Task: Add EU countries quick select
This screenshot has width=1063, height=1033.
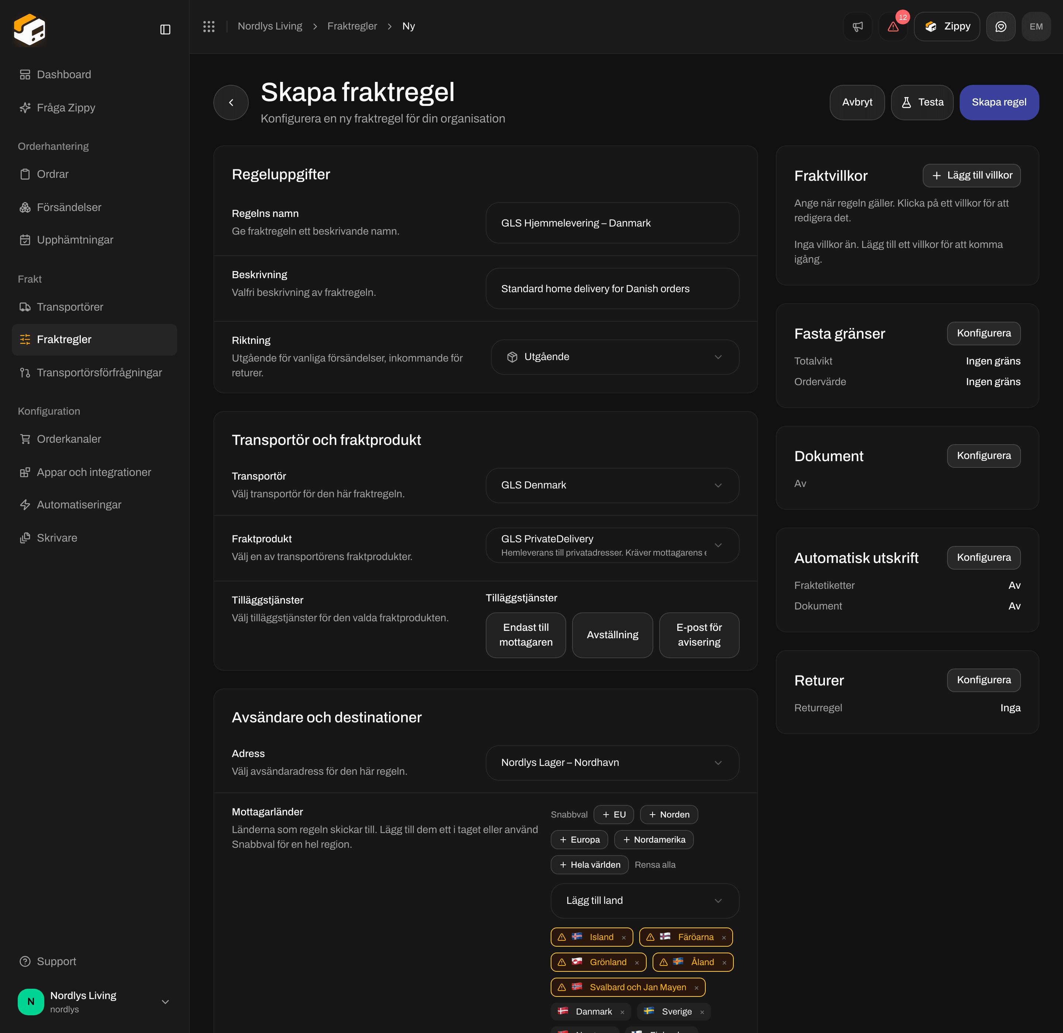Action: [x=613, y=814]
